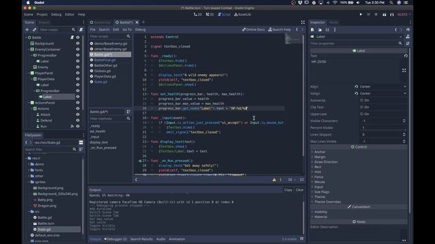Expand the Theme Overrides section

point(328,202)
